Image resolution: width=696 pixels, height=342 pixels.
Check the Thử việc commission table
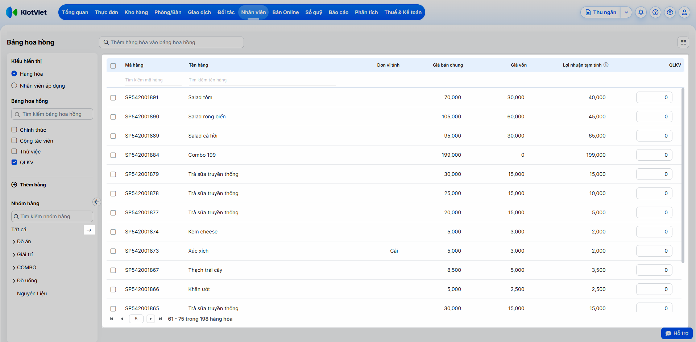coord(14,151)
